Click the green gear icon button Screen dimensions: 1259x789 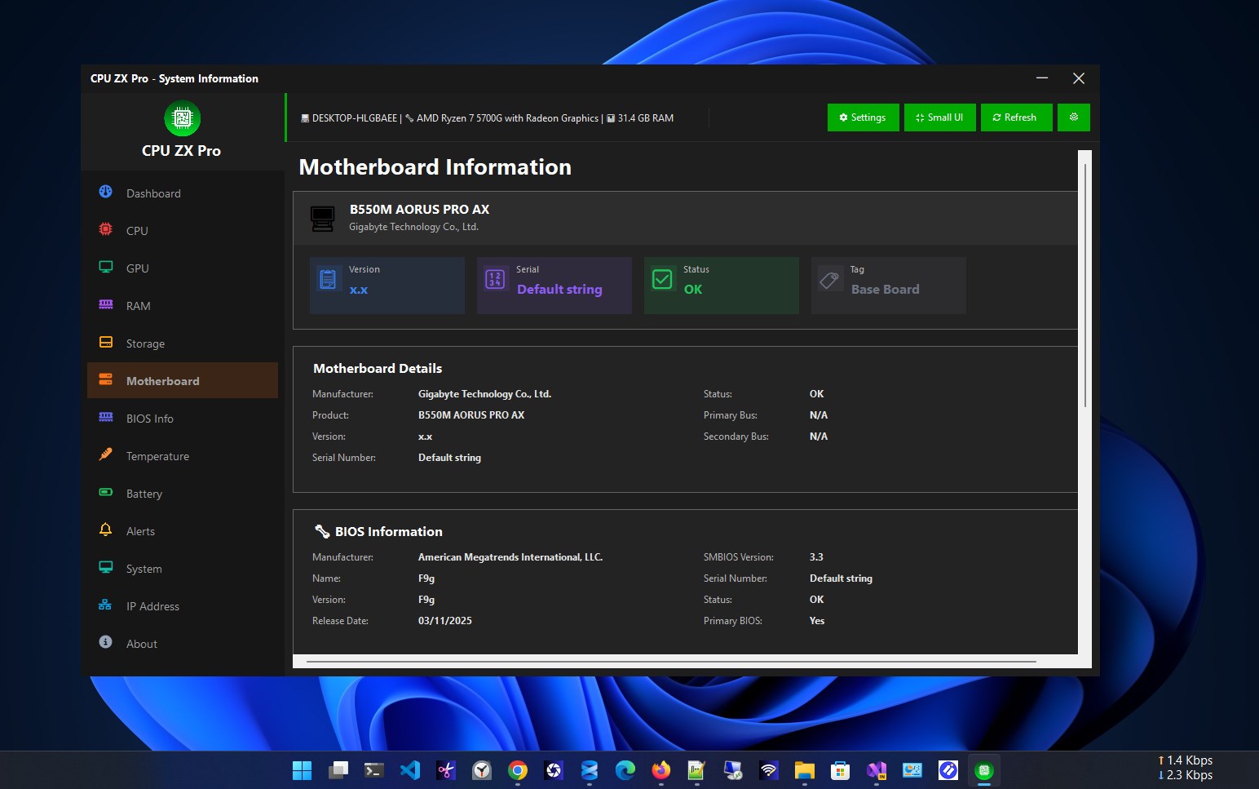click(1074, 117)
